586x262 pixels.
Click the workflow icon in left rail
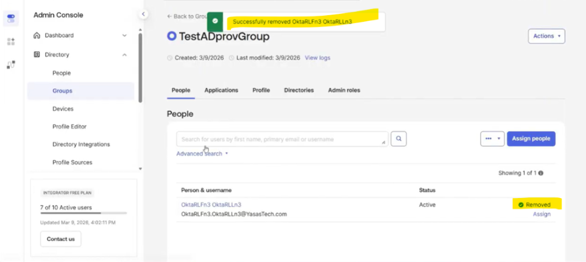point(11,65)
